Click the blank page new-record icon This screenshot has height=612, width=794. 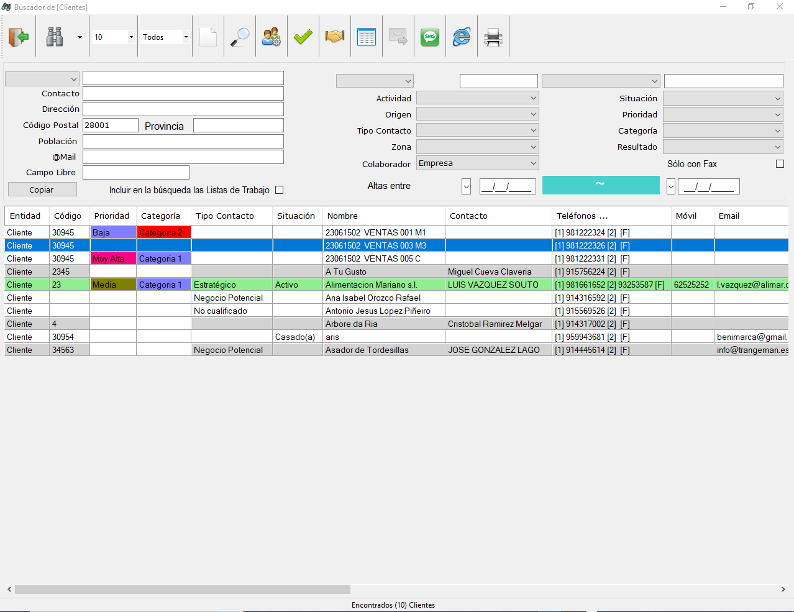[x=208, y=37]
